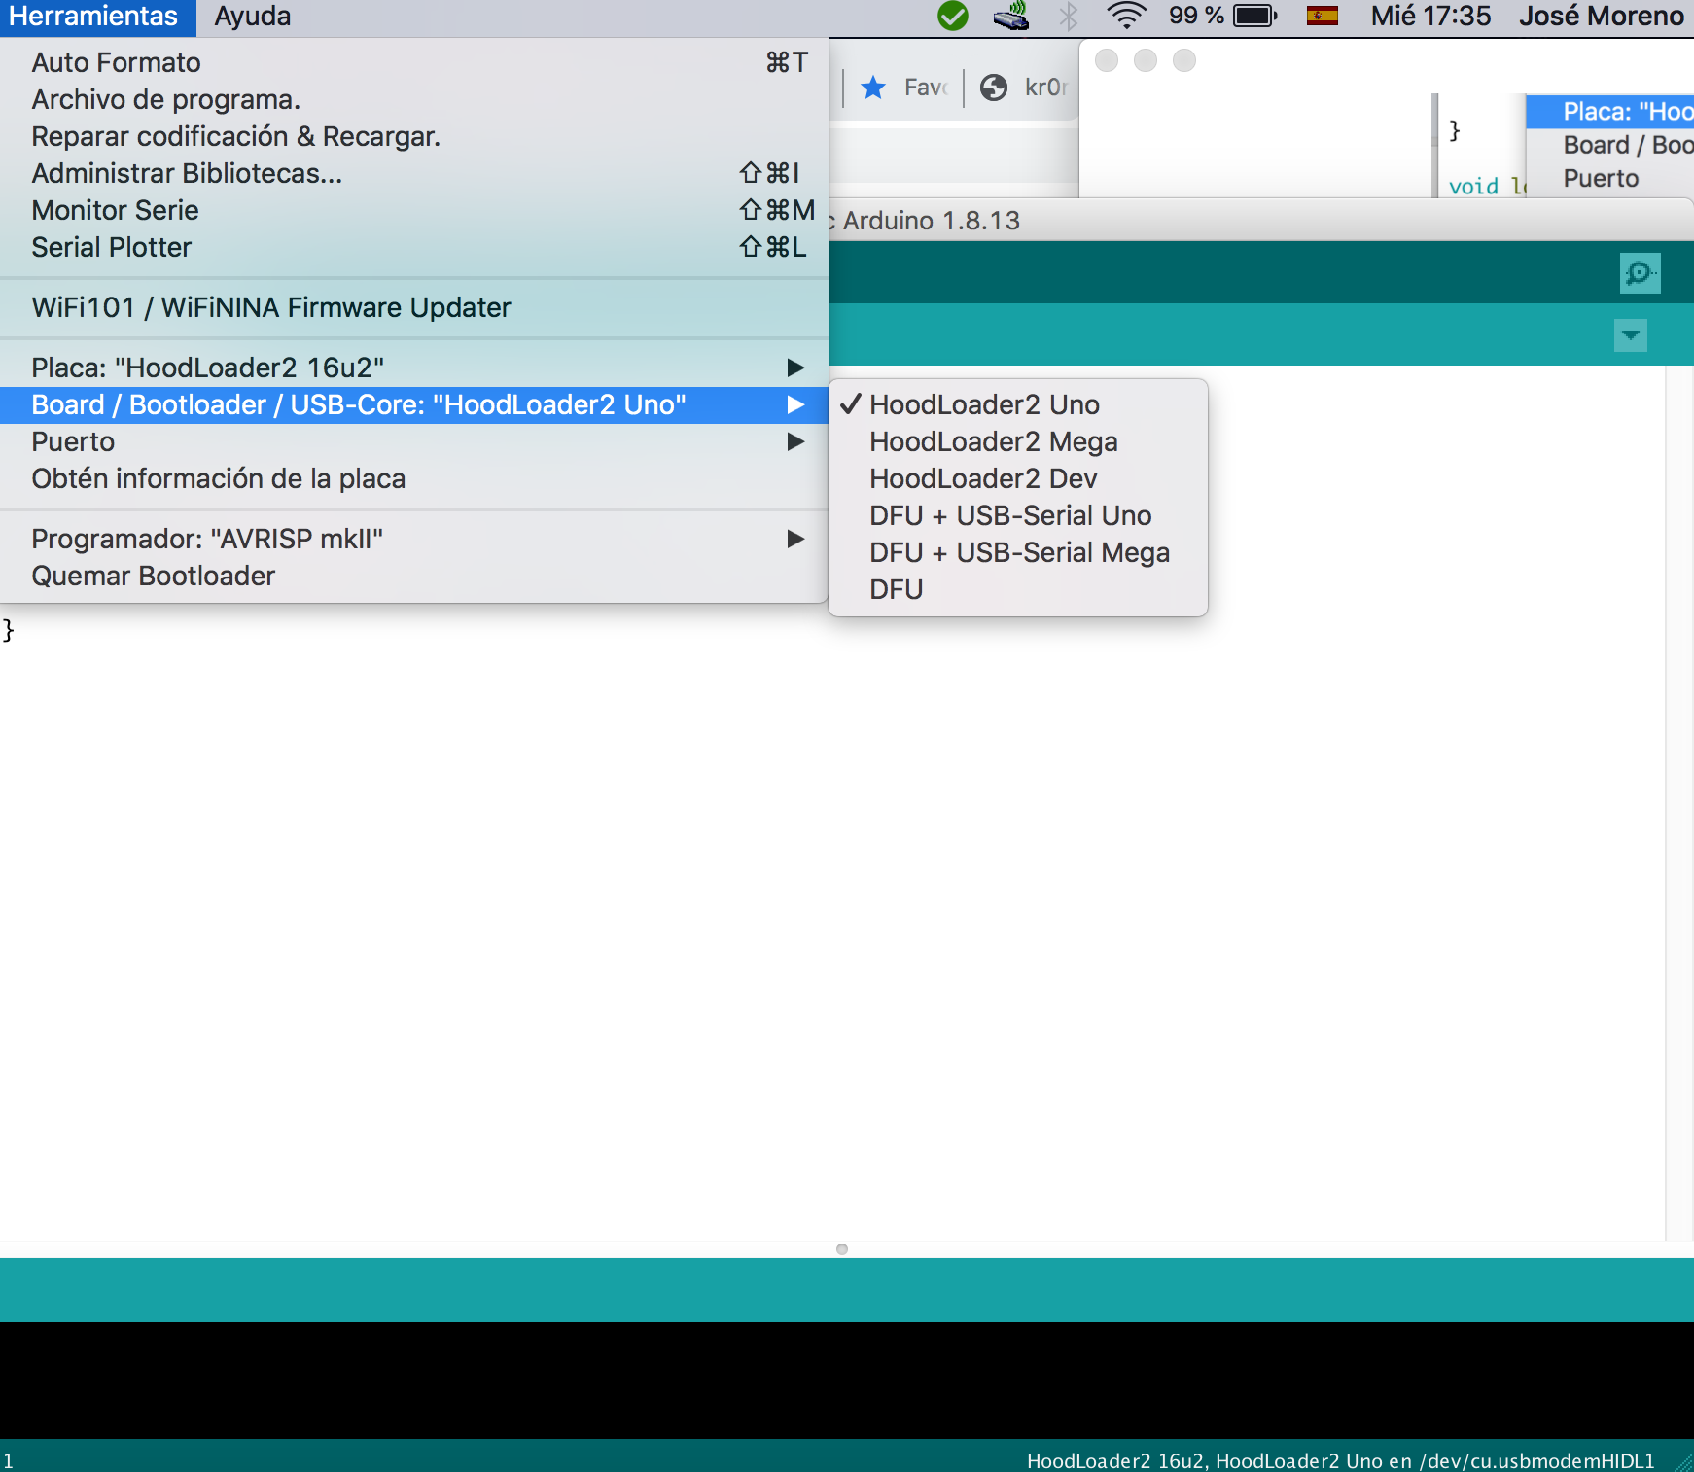The image size is (1694, 1472).
Task: Click the console splitter handle dot
Action: [842, 1249]
